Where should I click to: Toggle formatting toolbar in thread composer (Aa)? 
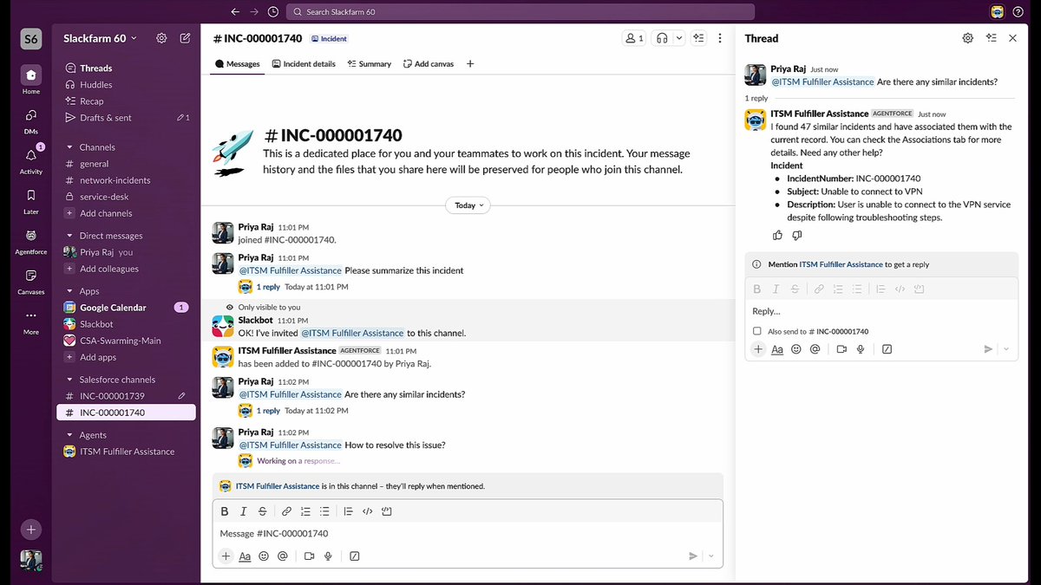[777, 349]
